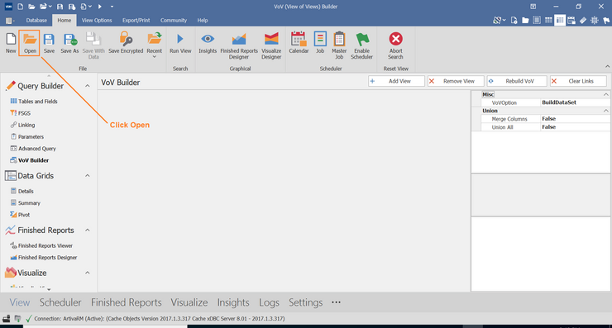
Task: Open the Help tab
Action: 202,21
